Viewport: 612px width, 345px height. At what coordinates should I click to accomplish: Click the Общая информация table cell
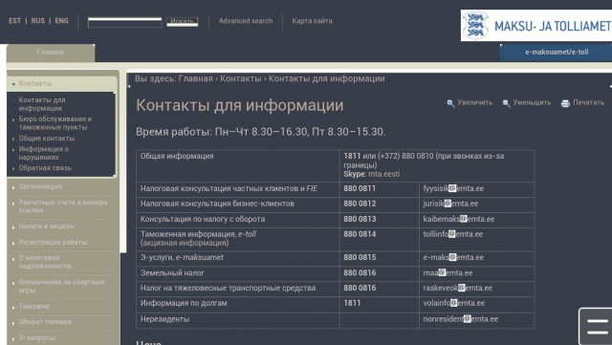238,165
